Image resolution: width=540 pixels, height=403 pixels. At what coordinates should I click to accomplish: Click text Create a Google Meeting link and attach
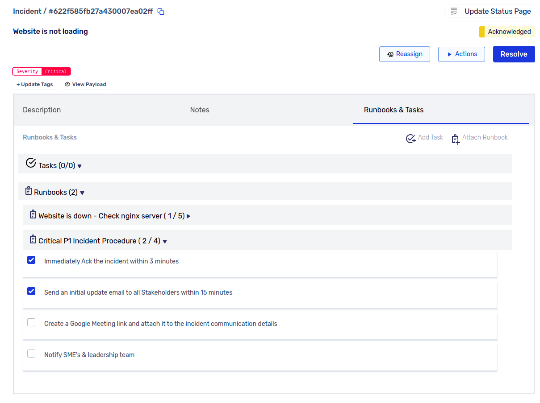click(x=161, y=324)
